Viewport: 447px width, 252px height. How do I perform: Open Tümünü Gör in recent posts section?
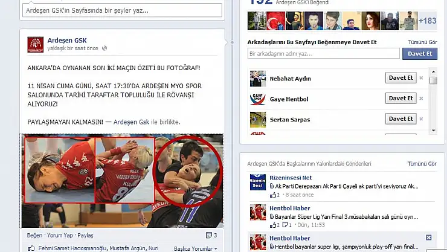pos(422,164)
